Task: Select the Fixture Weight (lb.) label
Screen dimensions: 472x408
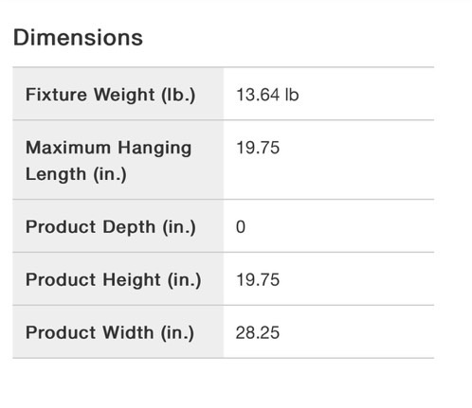Action: [111, 95]
